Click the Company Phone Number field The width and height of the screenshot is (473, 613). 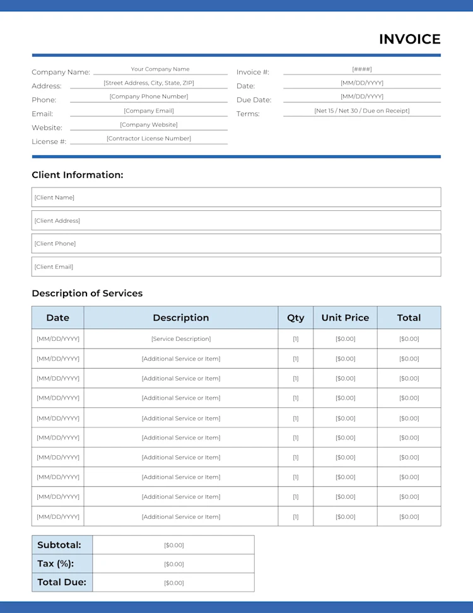click(x=149, y=97)
